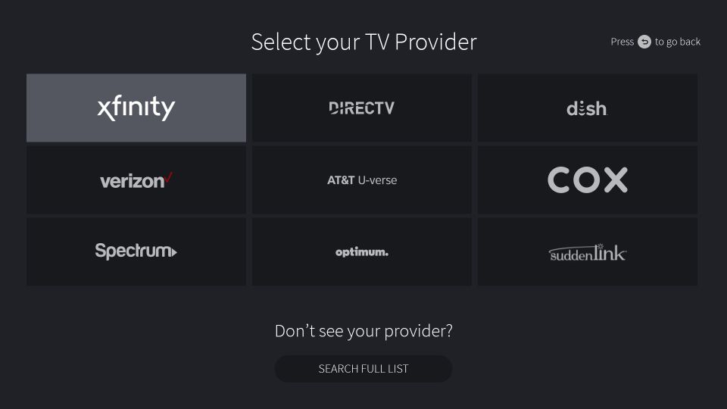This screenshot has height=409, width=727.
Task: Click the 'Select your TV Provider' heading
Action: 364,42
